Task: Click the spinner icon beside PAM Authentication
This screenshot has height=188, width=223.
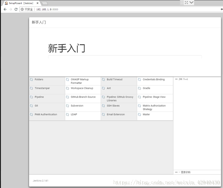Action: pyautogui.click(x=31, y=114)
